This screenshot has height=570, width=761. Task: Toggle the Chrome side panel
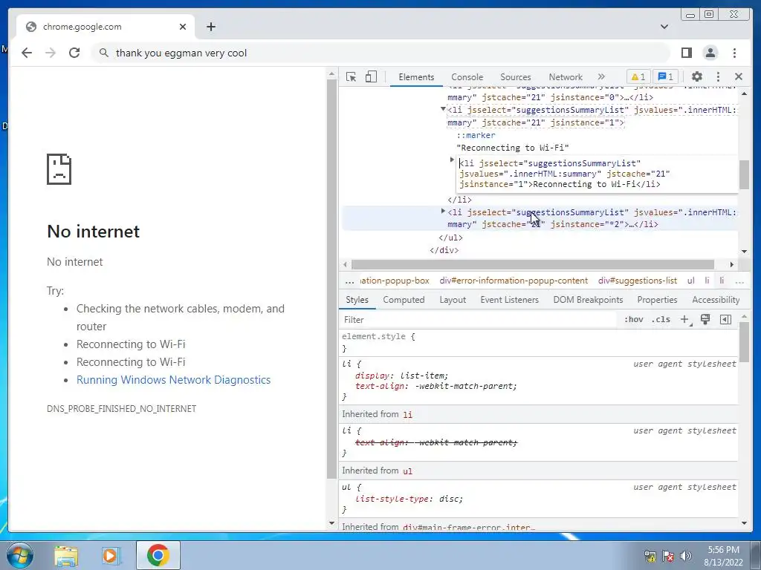[686, 53]
